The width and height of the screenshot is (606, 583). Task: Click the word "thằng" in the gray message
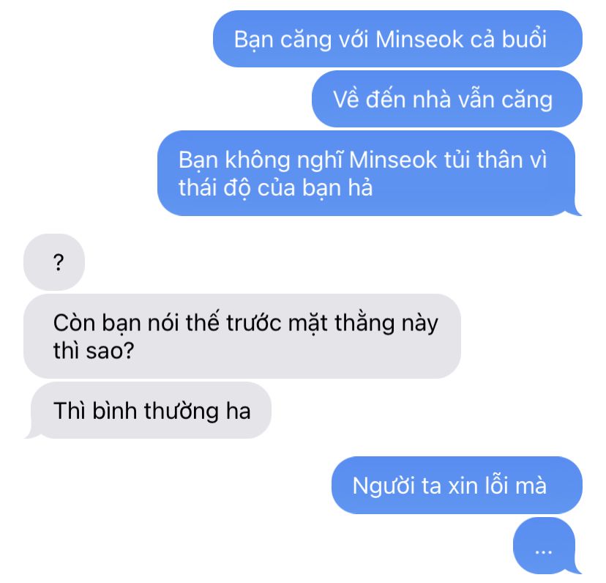pos(364,324)
